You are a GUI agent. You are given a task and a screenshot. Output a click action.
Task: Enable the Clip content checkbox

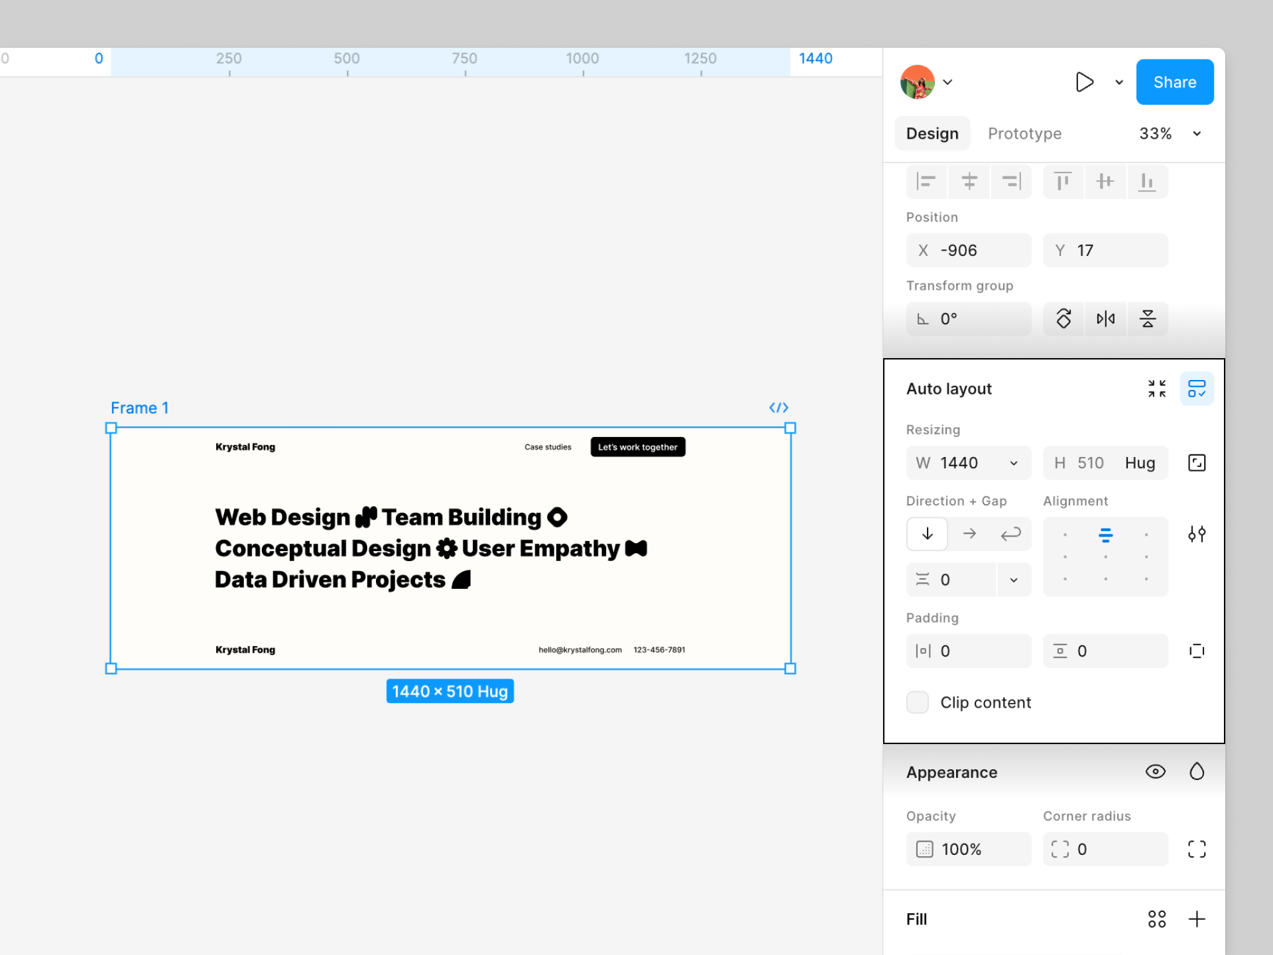[x=918, y=702]
